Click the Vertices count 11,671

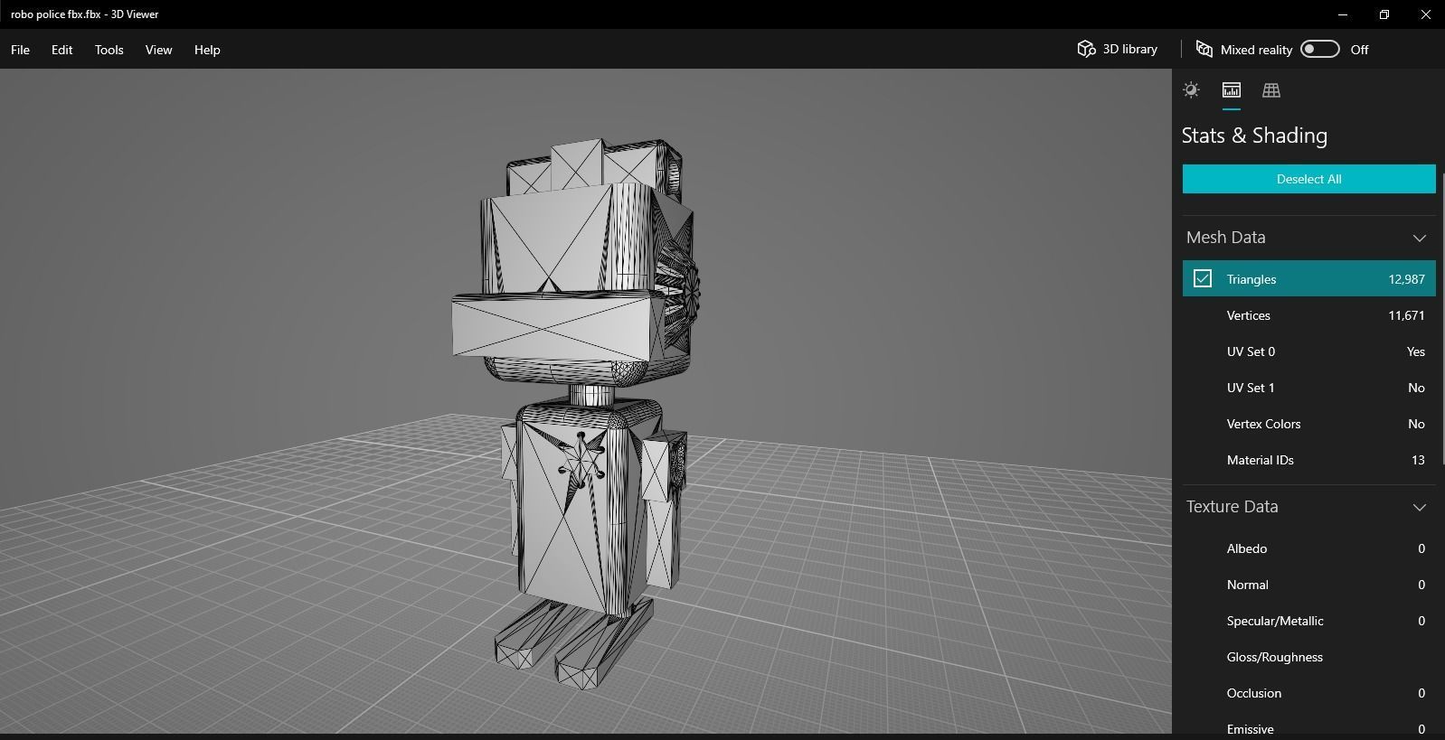click(1406, 315)
